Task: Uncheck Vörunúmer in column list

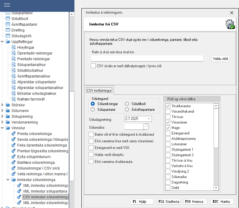Action: (x=168, y=122)
